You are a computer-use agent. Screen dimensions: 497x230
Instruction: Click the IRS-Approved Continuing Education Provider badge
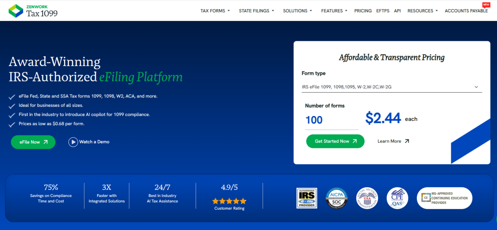(444, 198)
